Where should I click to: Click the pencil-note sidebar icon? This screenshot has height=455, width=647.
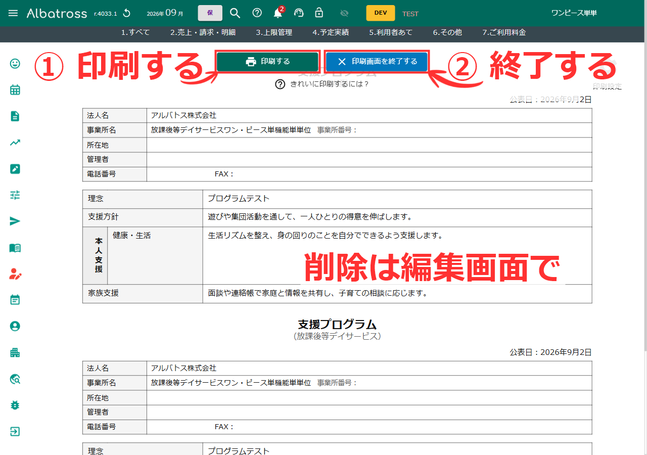coord(15,169)
